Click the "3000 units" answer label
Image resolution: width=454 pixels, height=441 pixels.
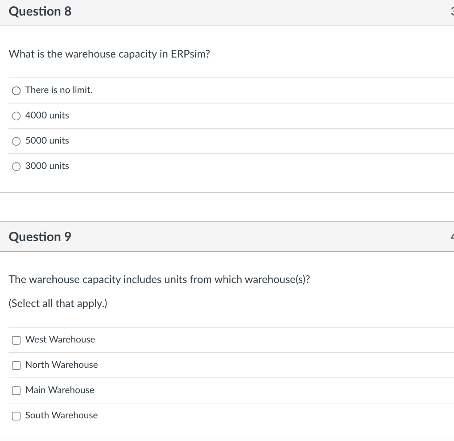click(47, 166)
